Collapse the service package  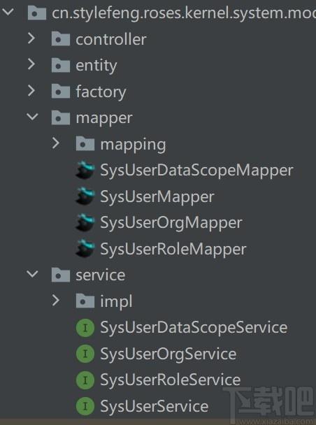coord(32,274)
